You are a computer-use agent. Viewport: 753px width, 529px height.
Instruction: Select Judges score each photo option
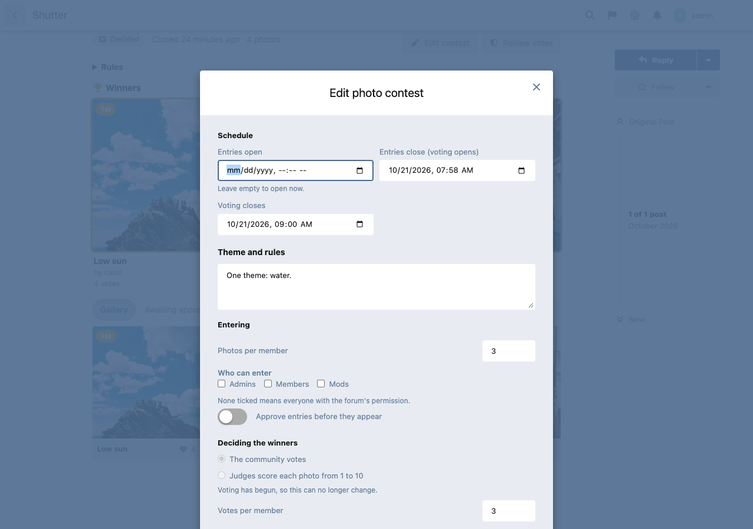click(x=222, y=476)
